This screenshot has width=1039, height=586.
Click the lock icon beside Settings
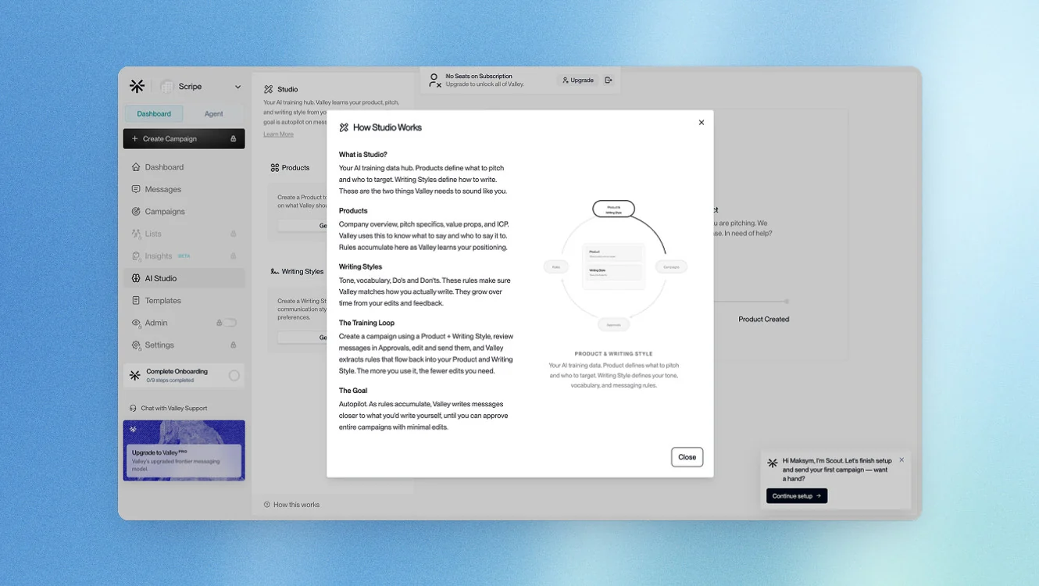click(233, 345)
